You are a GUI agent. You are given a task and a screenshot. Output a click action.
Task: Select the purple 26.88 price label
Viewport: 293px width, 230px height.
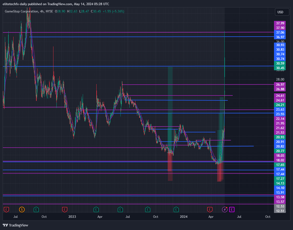(280, 89)
